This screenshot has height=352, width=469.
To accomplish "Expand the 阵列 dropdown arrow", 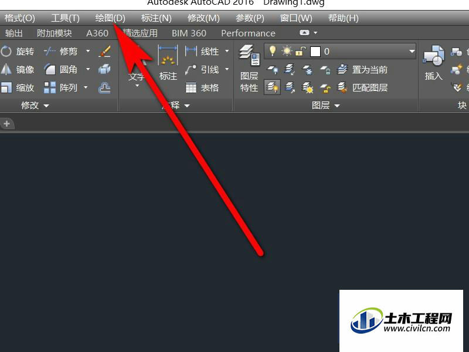I will (86, 87).
